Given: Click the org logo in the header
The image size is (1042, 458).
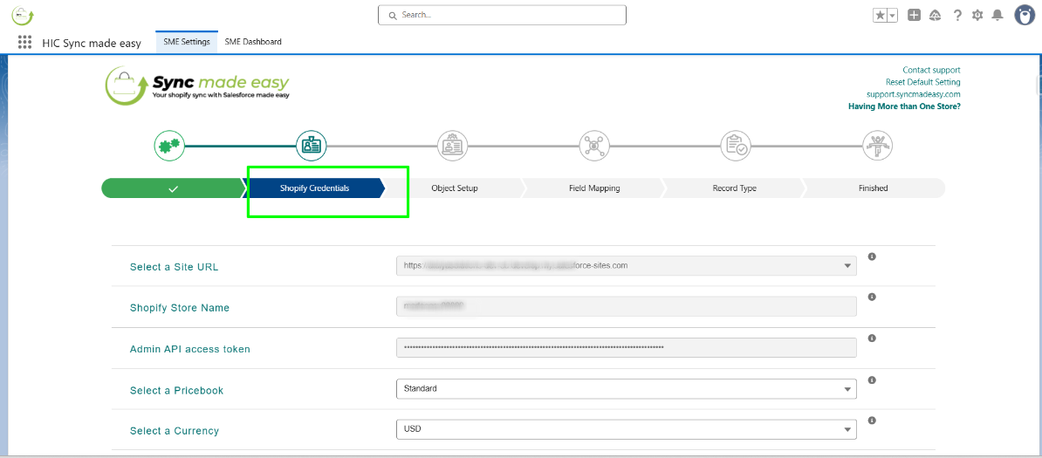Looking at the screenshot, I should [23, 16].
